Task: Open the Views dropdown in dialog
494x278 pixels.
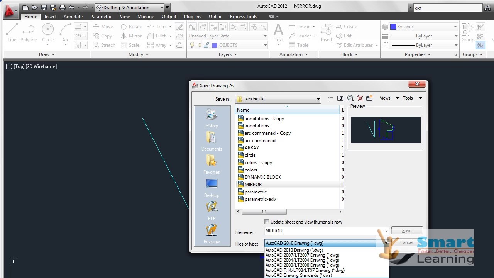Action: (x=389, y=98)
